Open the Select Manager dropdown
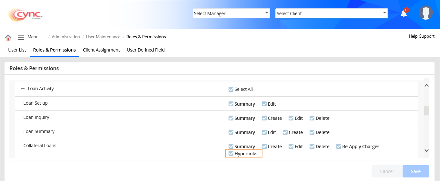 [231, 14]
